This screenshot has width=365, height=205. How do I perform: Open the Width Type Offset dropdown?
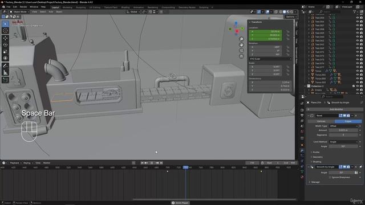(x=343, y=126)
